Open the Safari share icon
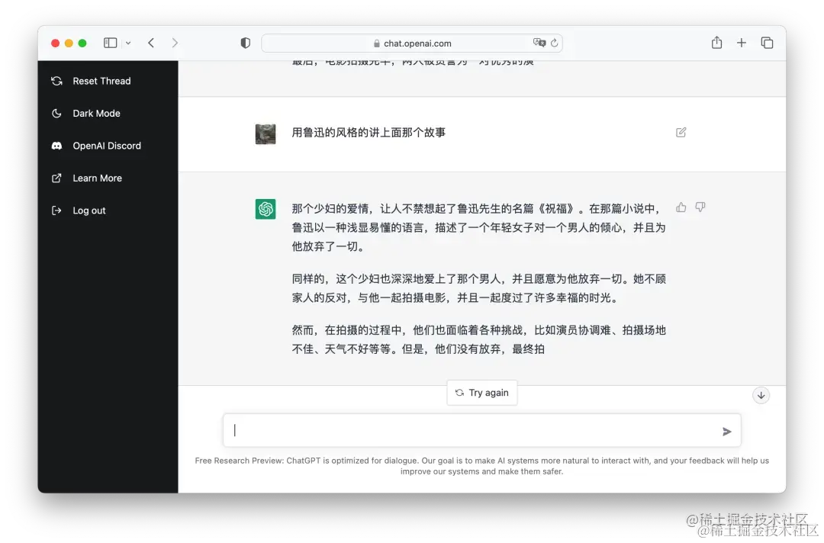The image size is (824, 543). pos(716,43)
